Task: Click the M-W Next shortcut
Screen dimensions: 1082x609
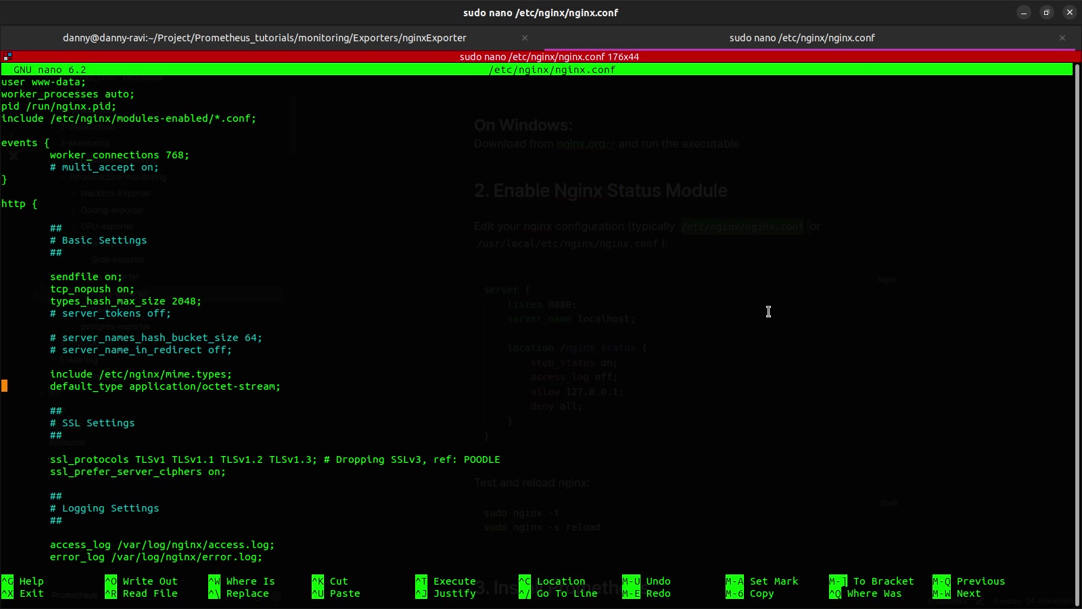Action: [x=957, y=593]
